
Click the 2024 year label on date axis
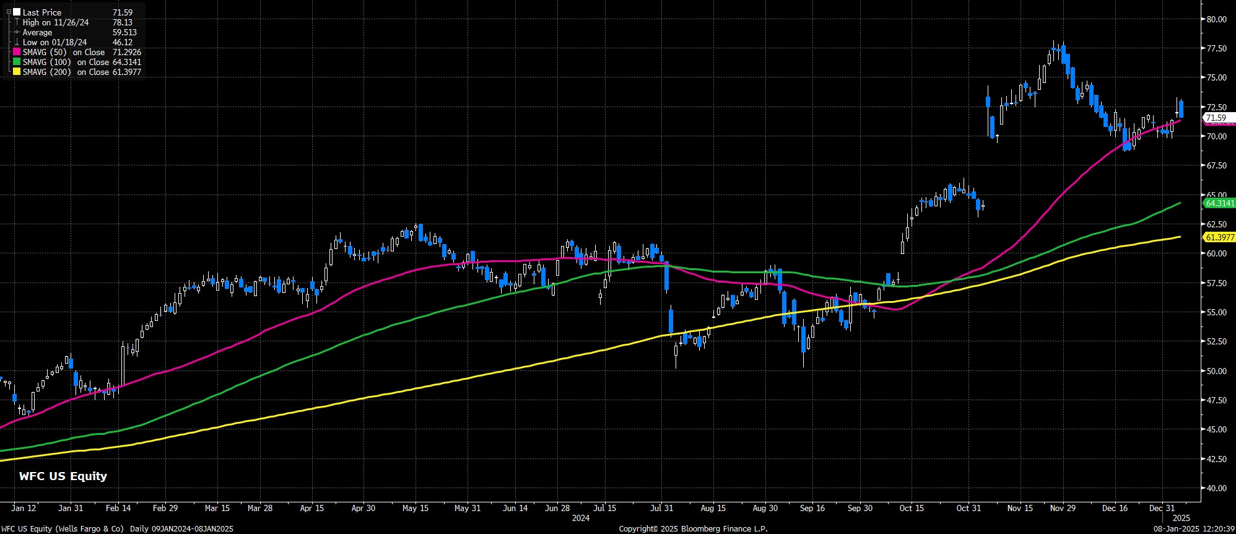click(581, 518)
